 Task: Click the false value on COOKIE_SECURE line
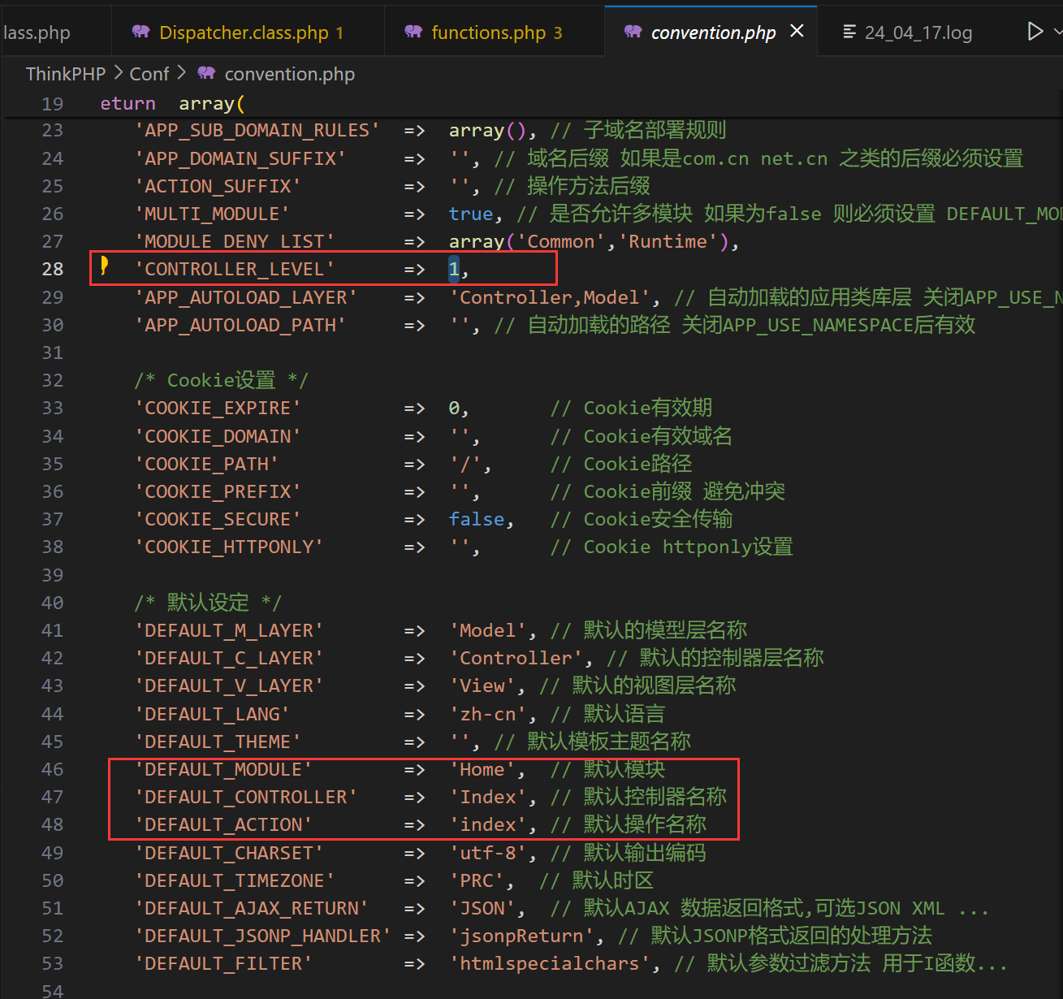[x=477, y=519]
